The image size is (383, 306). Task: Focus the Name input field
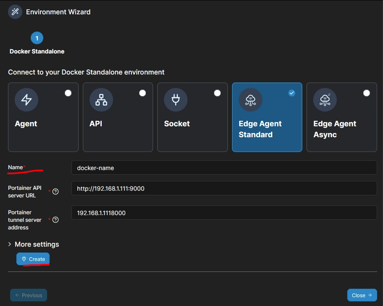tap(224, 168)
